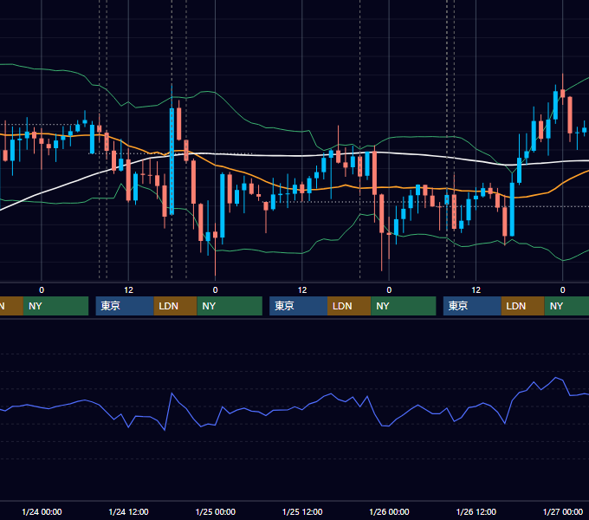Click the 1/25 00:00 date label

tap(216, 511)
